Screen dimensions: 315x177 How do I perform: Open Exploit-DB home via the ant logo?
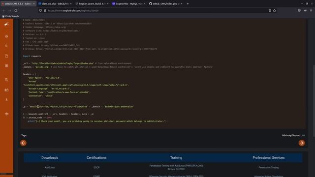(6, 25)
